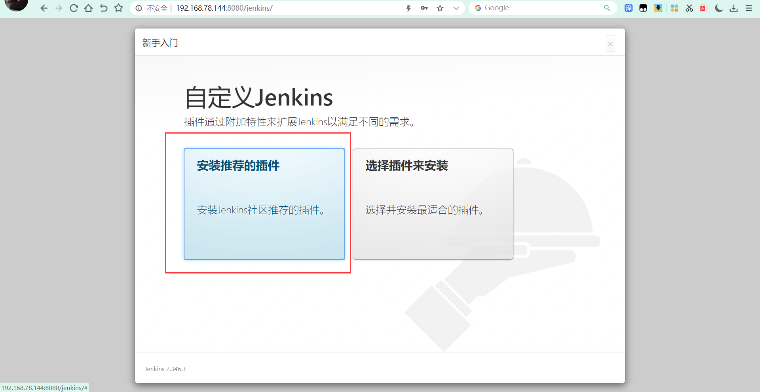Click the undo closed-tab arrow icon
The image size is (760, 392).
tap(103, 8)
